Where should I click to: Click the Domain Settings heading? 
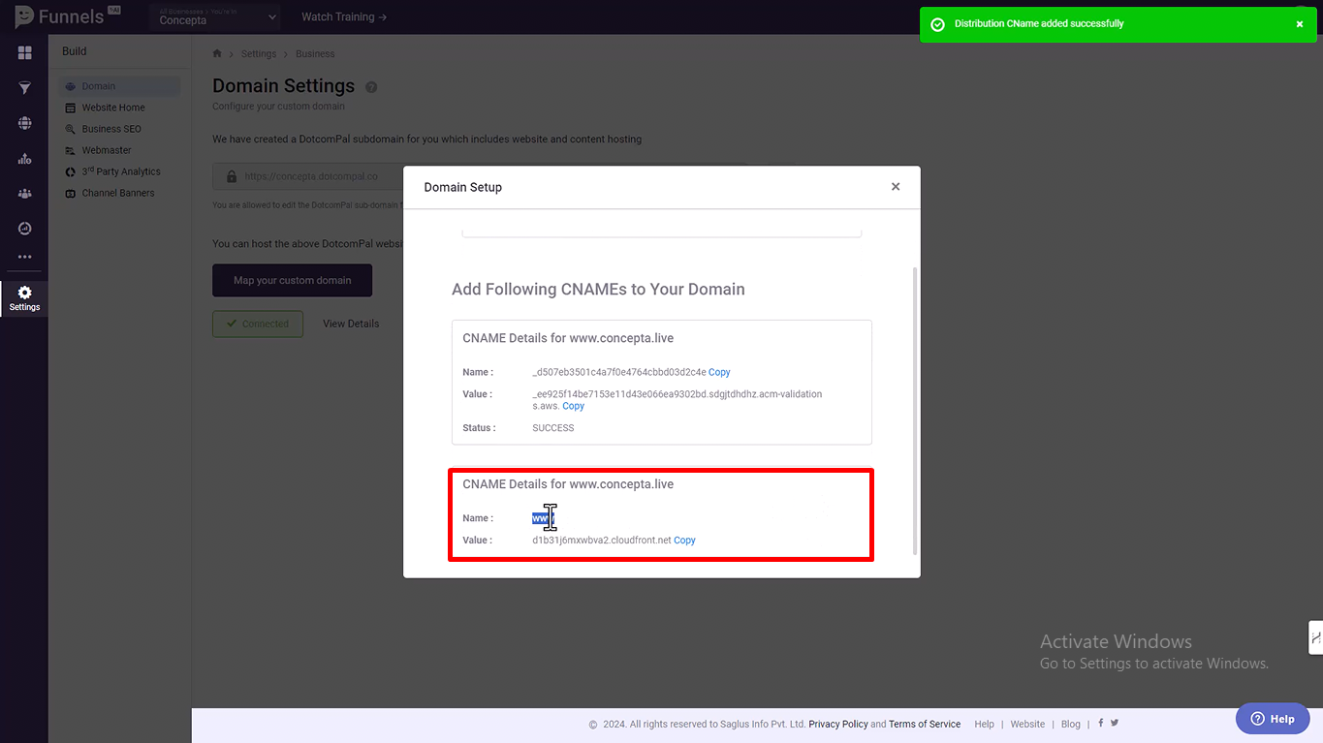click(283, 86)
